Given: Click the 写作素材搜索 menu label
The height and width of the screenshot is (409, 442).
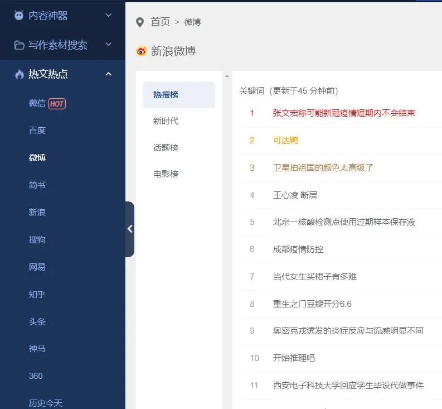Looking at the screenshot, I should pyautogui.click(x=58, y=45).
